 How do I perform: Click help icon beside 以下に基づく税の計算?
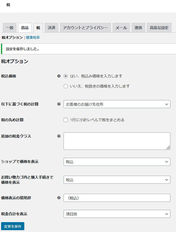point(59,104)
